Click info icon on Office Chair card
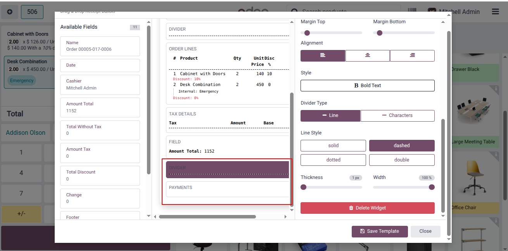 pyautogui.click(x=496, y=155)
